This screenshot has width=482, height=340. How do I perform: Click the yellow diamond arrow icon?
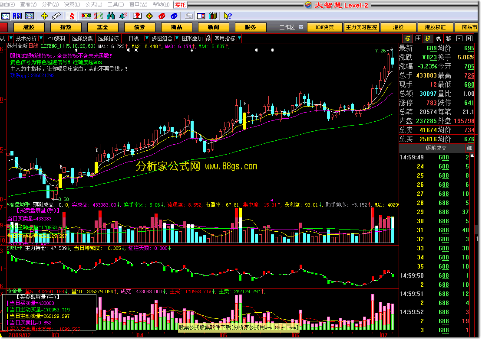[x=150, y=16]
